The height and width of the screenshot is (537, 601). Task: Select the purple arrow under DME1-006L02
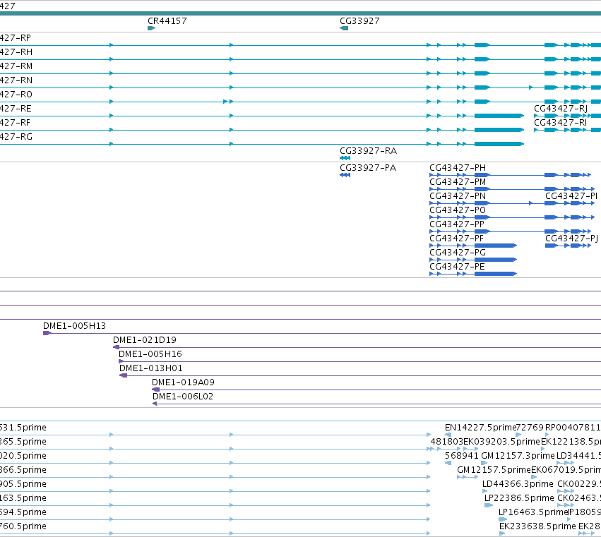[155, 404]
